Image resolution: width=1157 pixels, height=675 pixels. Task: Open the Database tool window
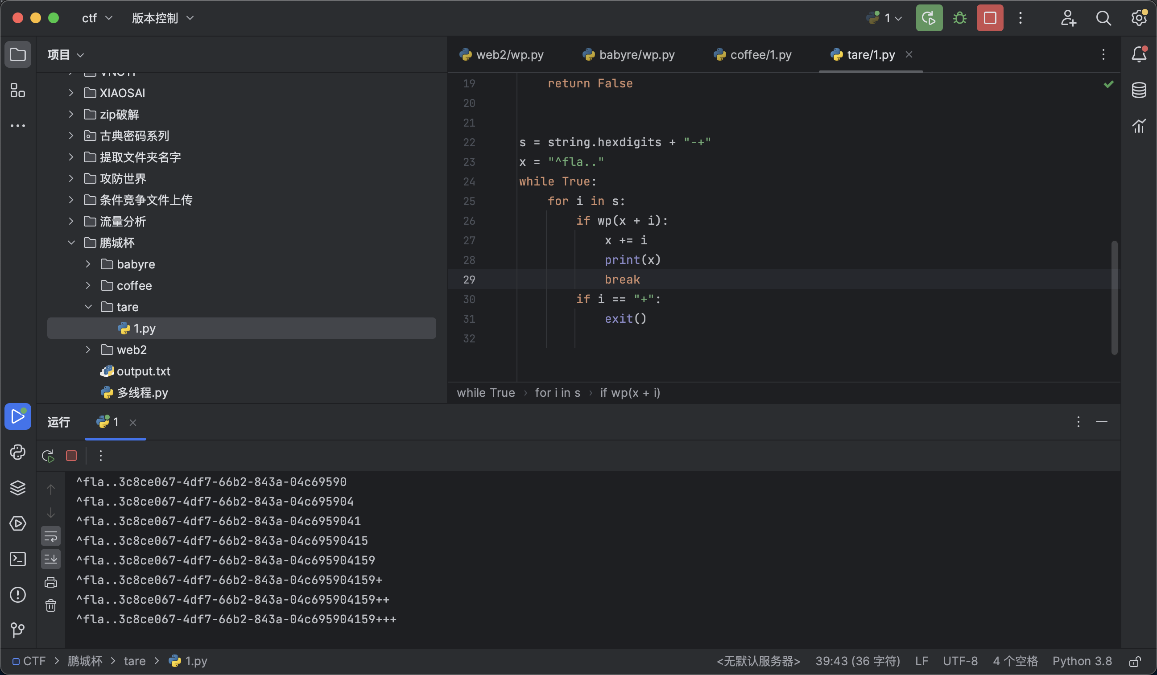click(1139, 91)
